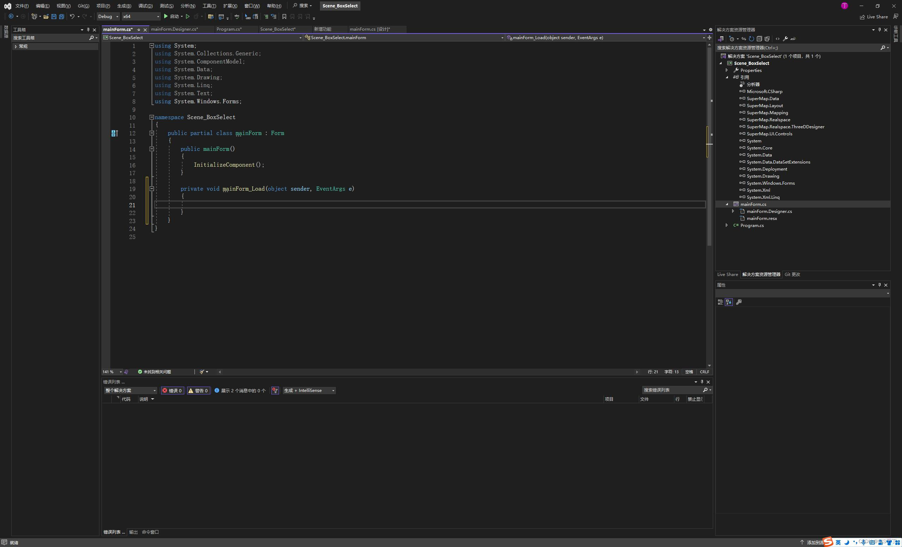Screen dimensions: 902x547
Task: Click Show All Files icon in Solution Explorer
Action: point(767,39)
